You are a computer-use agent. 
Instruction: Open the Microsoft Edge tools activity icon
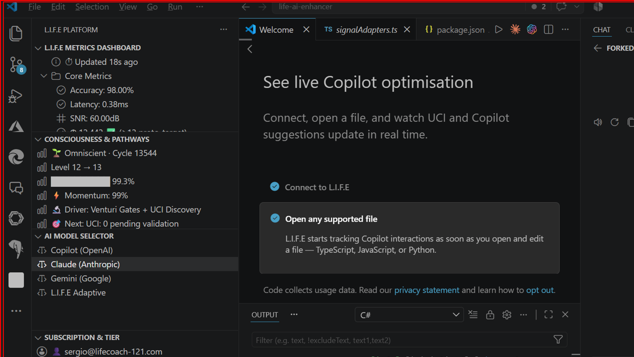click(x=16, y=157)
